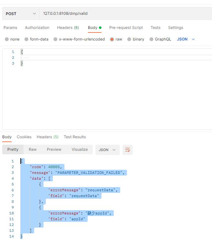This screenshot has height=244, width=212.
Task: Open the POST method dropdown
Action: pos(21,14)
